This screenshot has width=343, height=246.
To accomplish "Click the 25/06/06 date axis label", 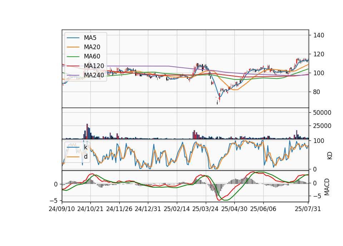I will tap(263, 209).
